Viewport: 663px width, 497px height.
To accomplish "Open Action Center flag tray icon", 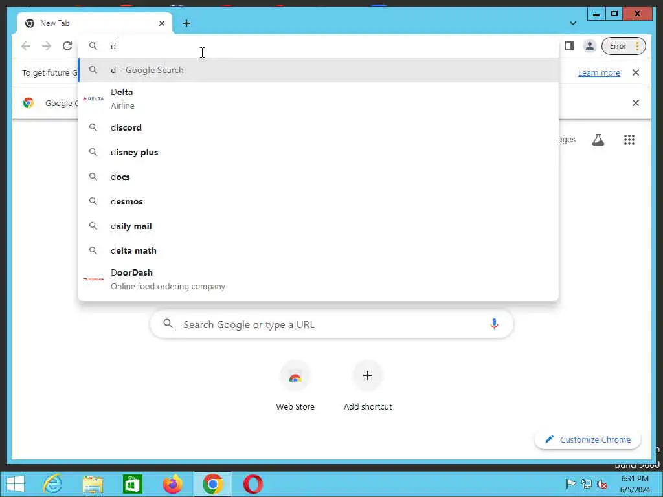I will (570, 483).
